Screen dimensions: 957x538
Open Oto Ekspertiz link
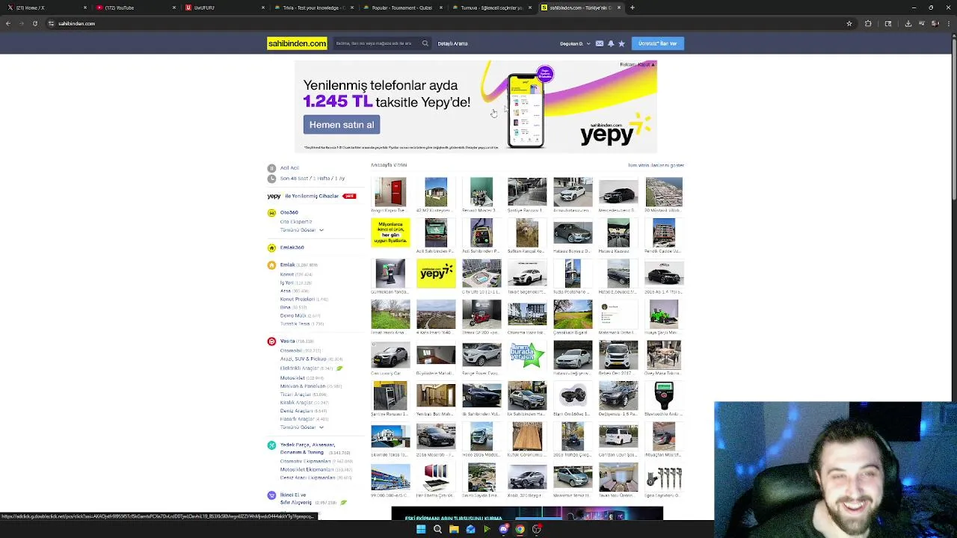tap(296, 222)
